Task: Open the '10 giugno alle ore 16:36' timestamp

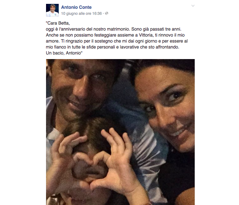Action: pos(82,14)
